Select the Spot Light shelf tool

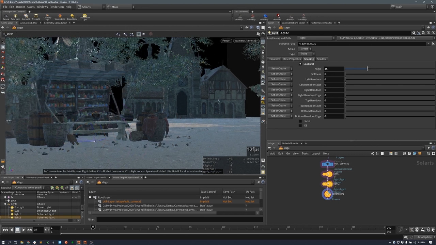pyautogui.click(x=26, y=17)
